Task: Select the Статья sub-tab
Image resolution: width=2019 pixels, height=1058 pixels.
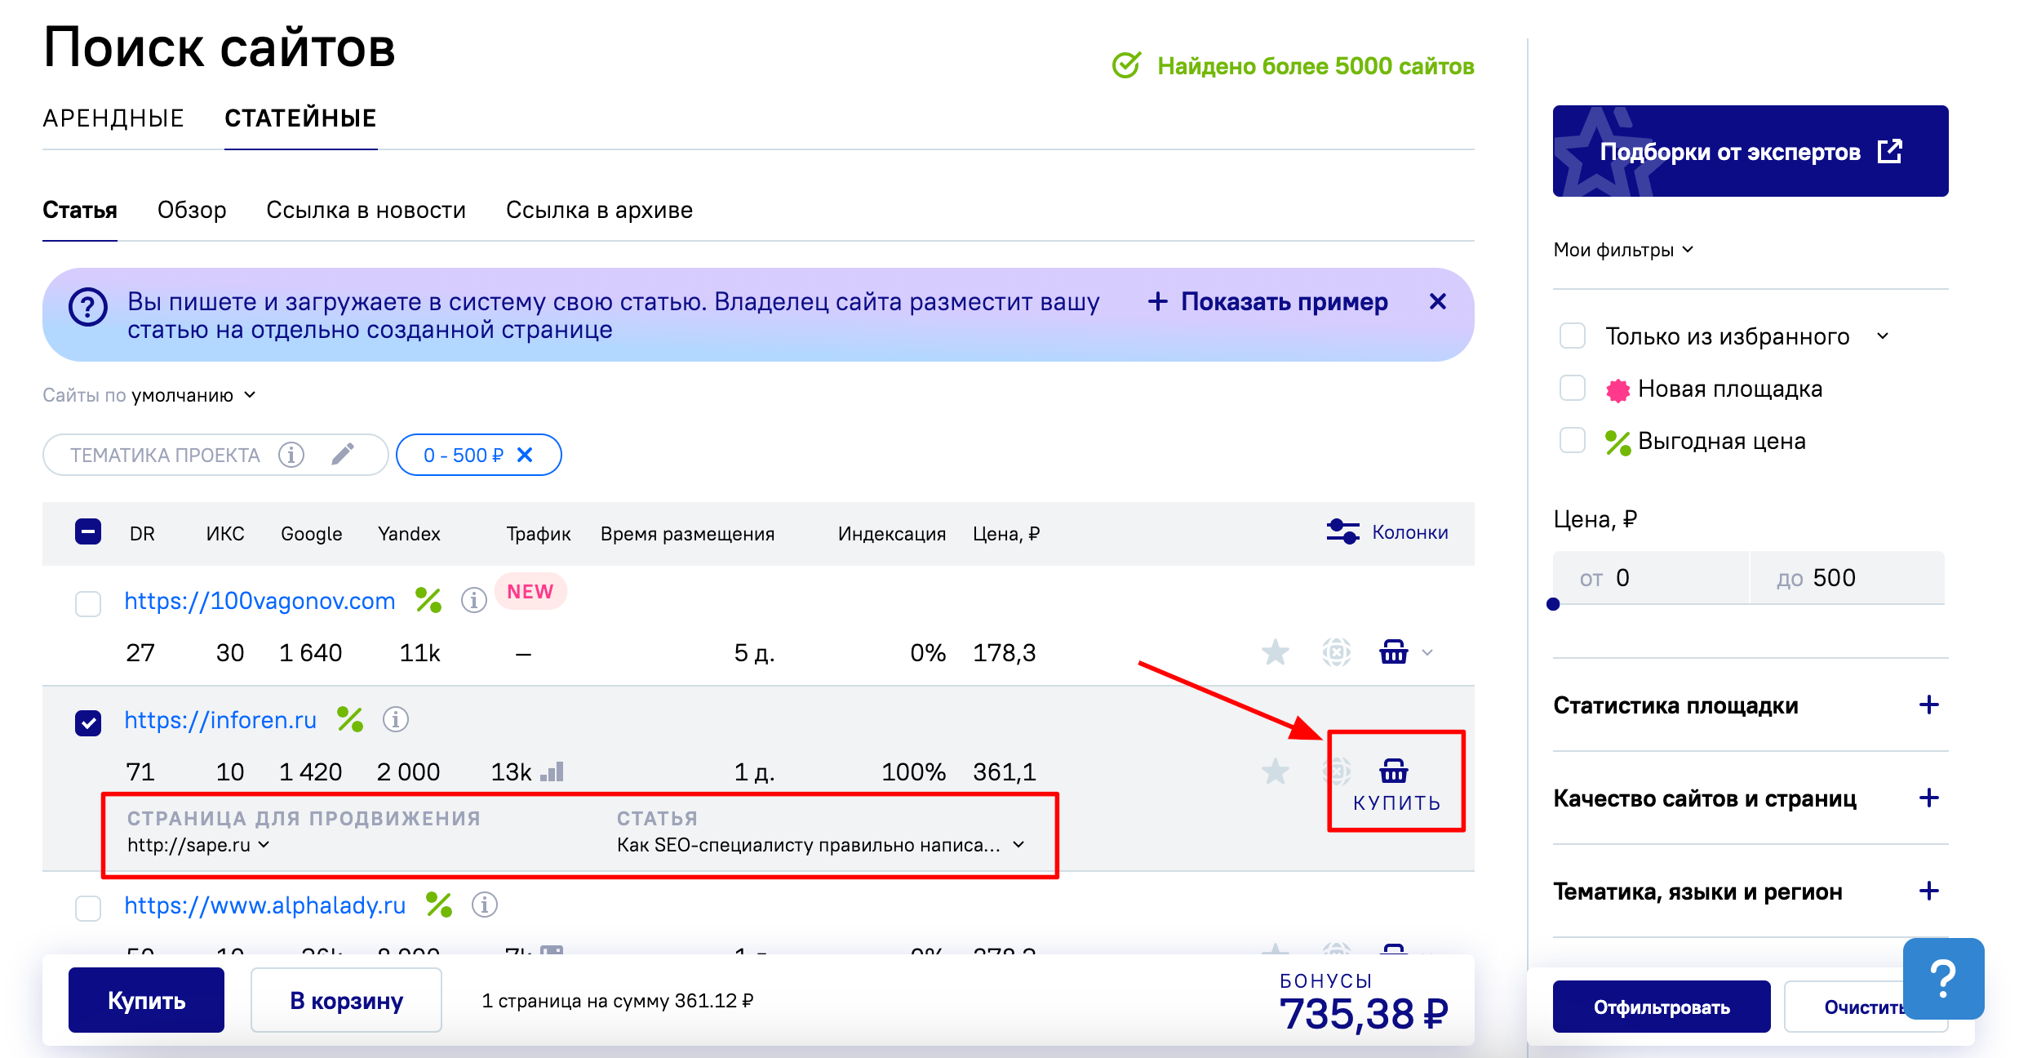Action: (x=80, y=210)
